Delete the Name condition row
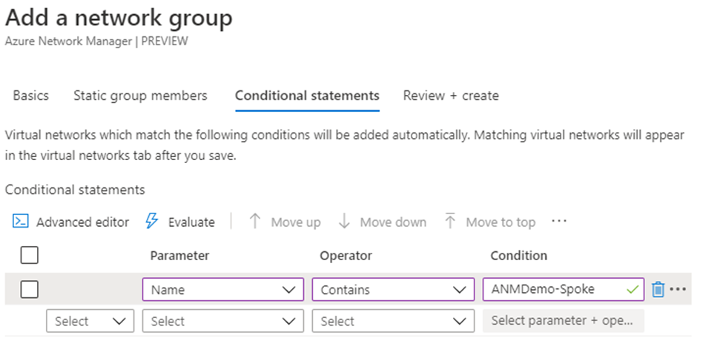Image resolution: width=723 pixels, height=361 pixels. (658, 289)
